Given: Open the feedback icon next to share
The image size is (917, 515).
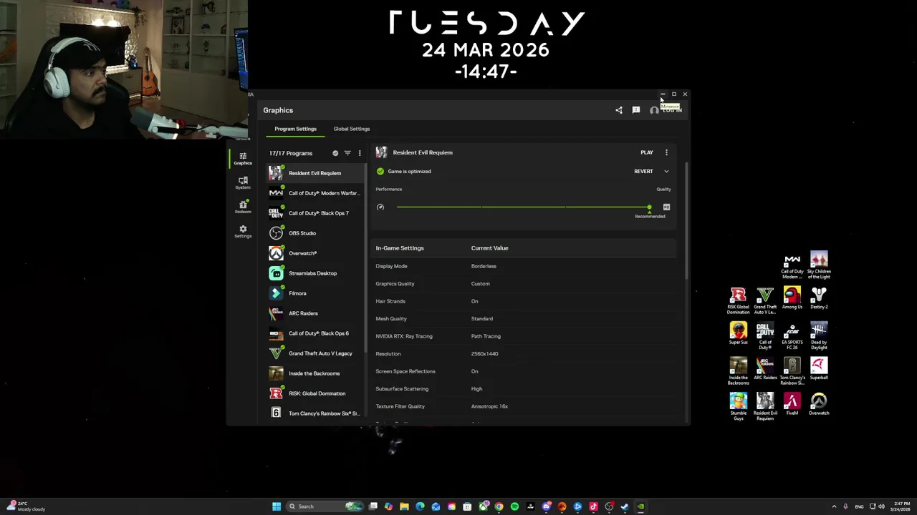Looking at the screenshot, I should [635, 110].
